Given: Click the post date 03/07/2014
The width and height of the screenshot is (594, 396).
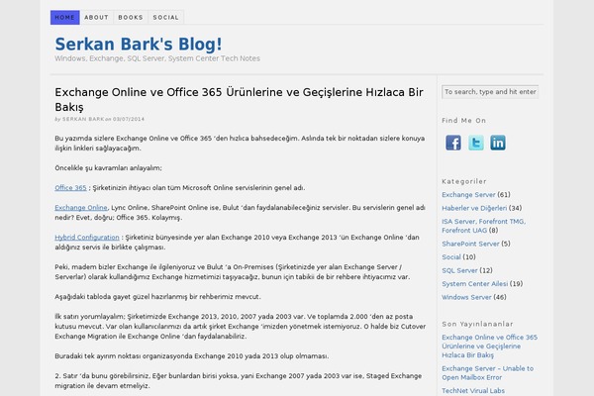Looking at the screenshot, I should [x=129, y=119].
